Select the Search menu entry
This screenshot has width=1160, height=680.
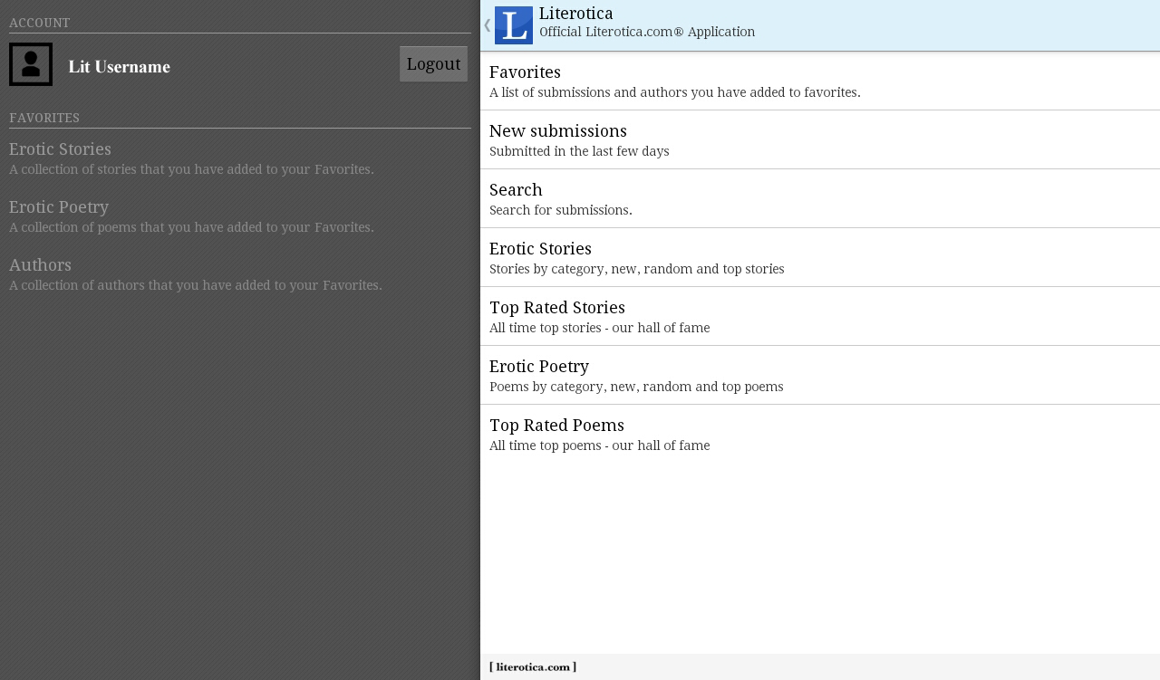pos(820,198)
